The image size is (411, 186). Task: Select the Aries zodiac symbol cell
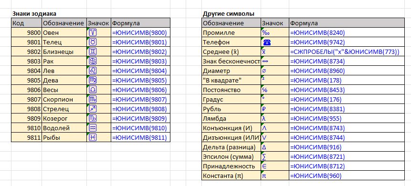pyautogui.click(x=99, y=32)
